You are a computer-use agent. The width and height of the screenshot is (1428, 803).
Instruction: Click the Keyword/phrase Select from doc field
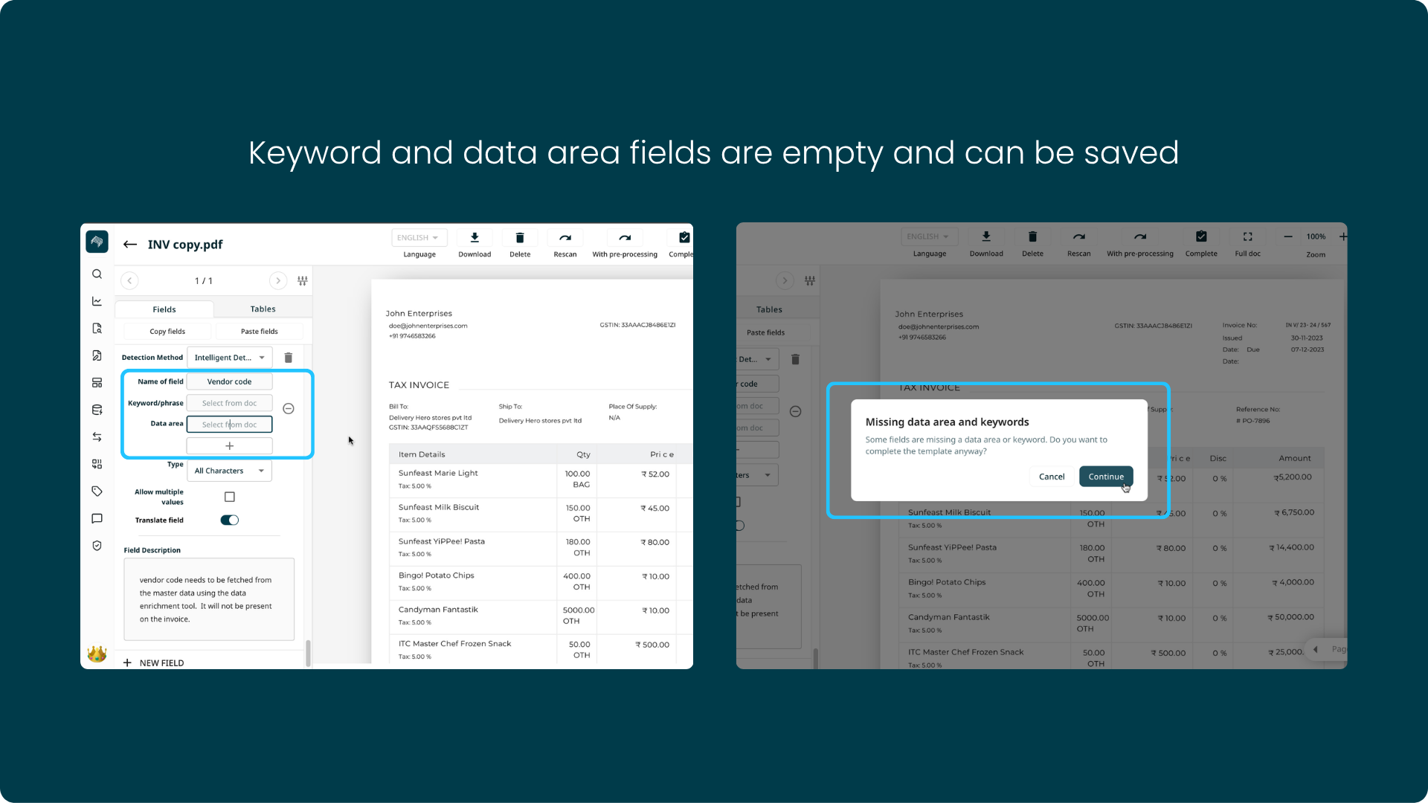[230, 403]
